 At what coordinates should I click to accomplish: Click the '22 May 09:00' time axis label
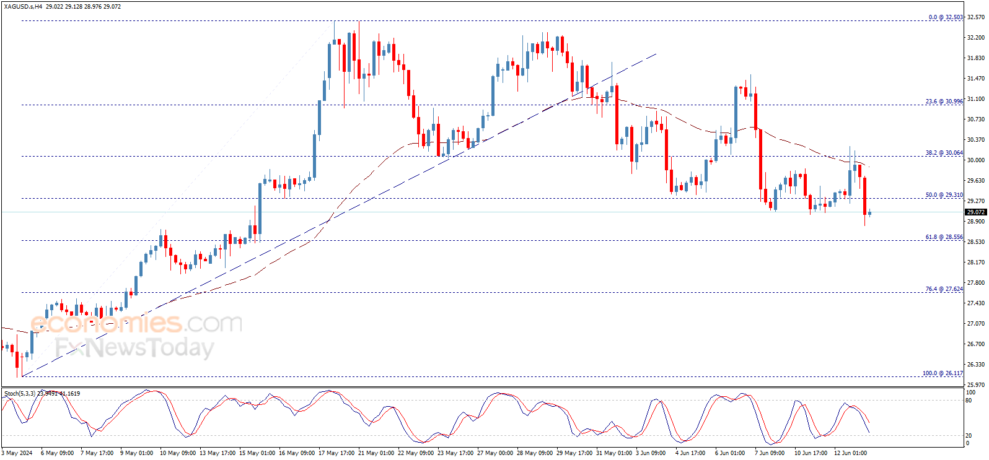416,453
